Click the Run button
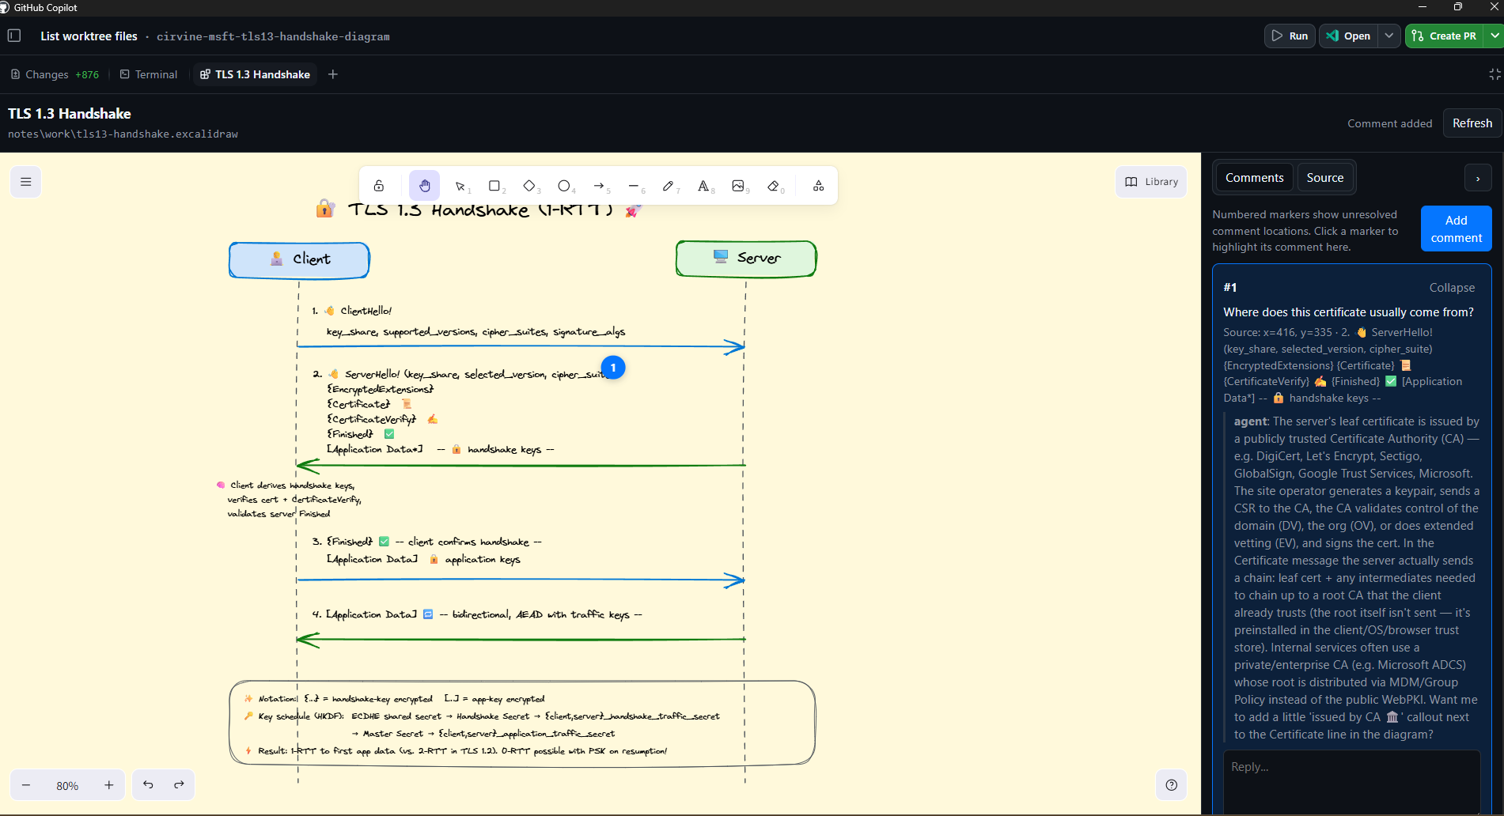 point(1290,36)
